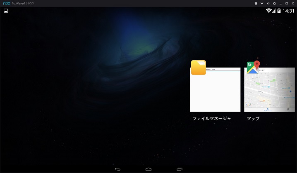Maximize the NoxPlayer window
The image size is (297, 173).
click(286, 3)
